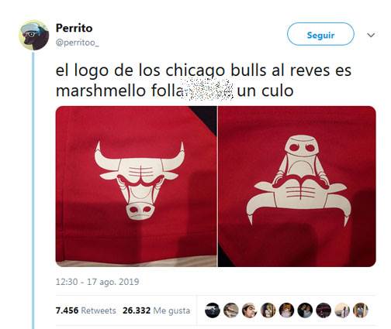Open Perrito's profile avatar
391x329 pixels.
click(x=34, y=35)
